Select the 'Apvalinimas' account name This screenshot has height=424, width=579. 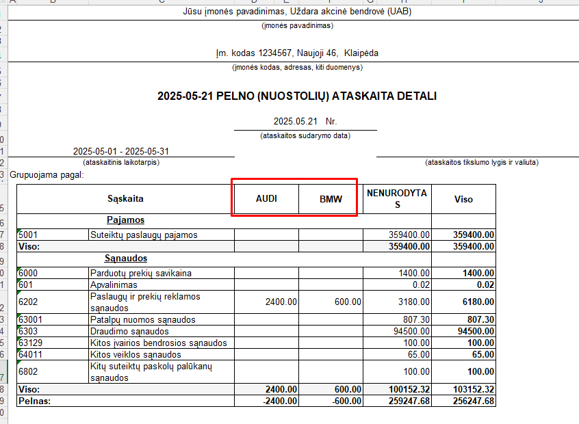point(162,285)
